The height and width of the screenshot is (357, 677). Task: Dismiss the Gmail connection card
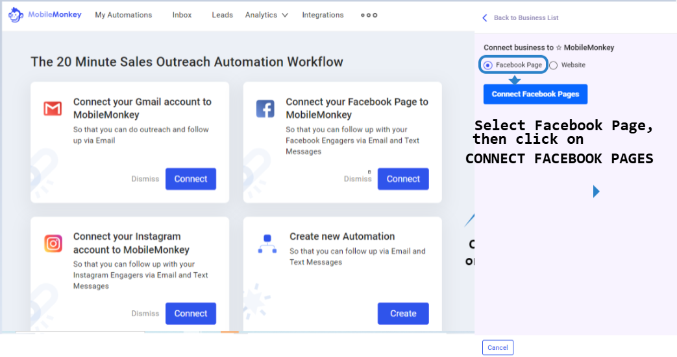(145, 179)
